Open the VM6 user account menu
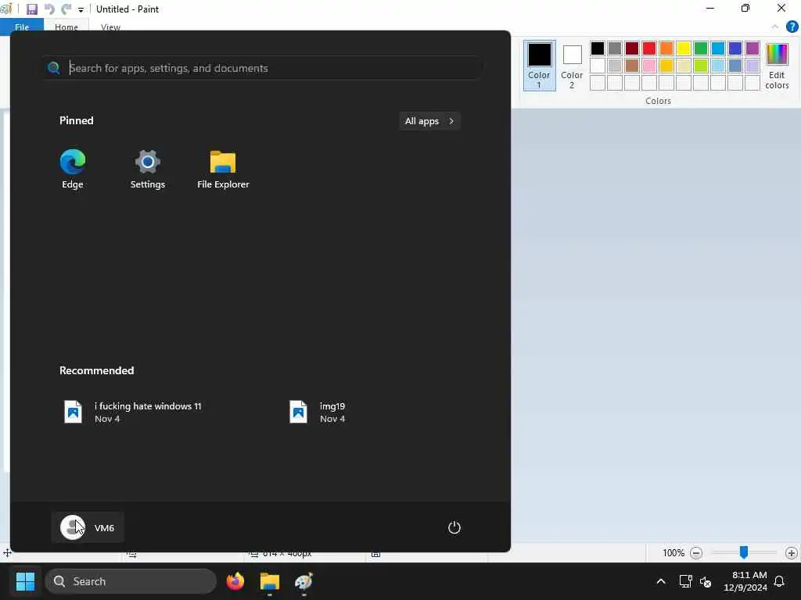Screen dimensions: 801x600 (x=88, y=527)
